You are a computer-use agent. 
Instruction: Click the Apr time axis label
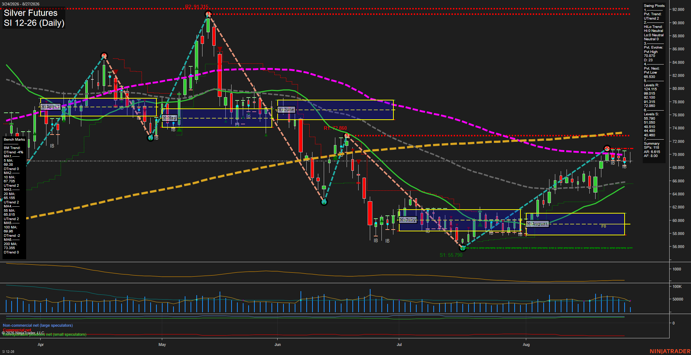[41, 344]
